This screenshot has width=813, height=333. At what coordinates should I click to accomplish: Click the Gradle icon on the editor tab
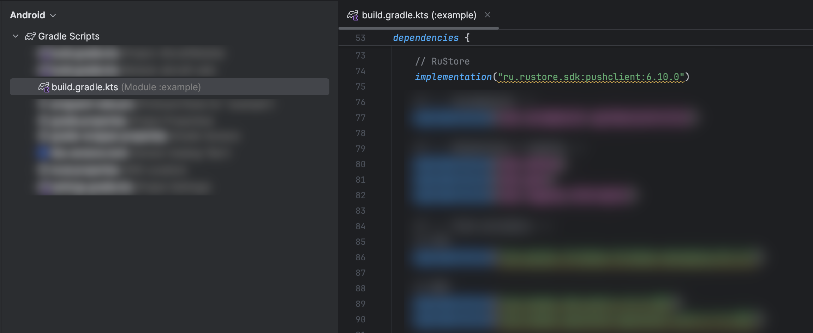click(x=353, y=15)
